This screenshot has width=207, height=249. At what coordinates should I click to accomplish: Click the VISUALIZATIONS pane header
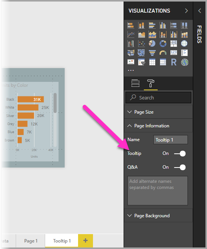coord(149,11)
